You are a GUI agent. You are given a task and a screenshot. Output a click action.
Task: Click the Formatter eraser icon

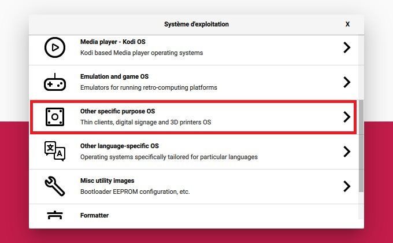(x=55, y=215)
